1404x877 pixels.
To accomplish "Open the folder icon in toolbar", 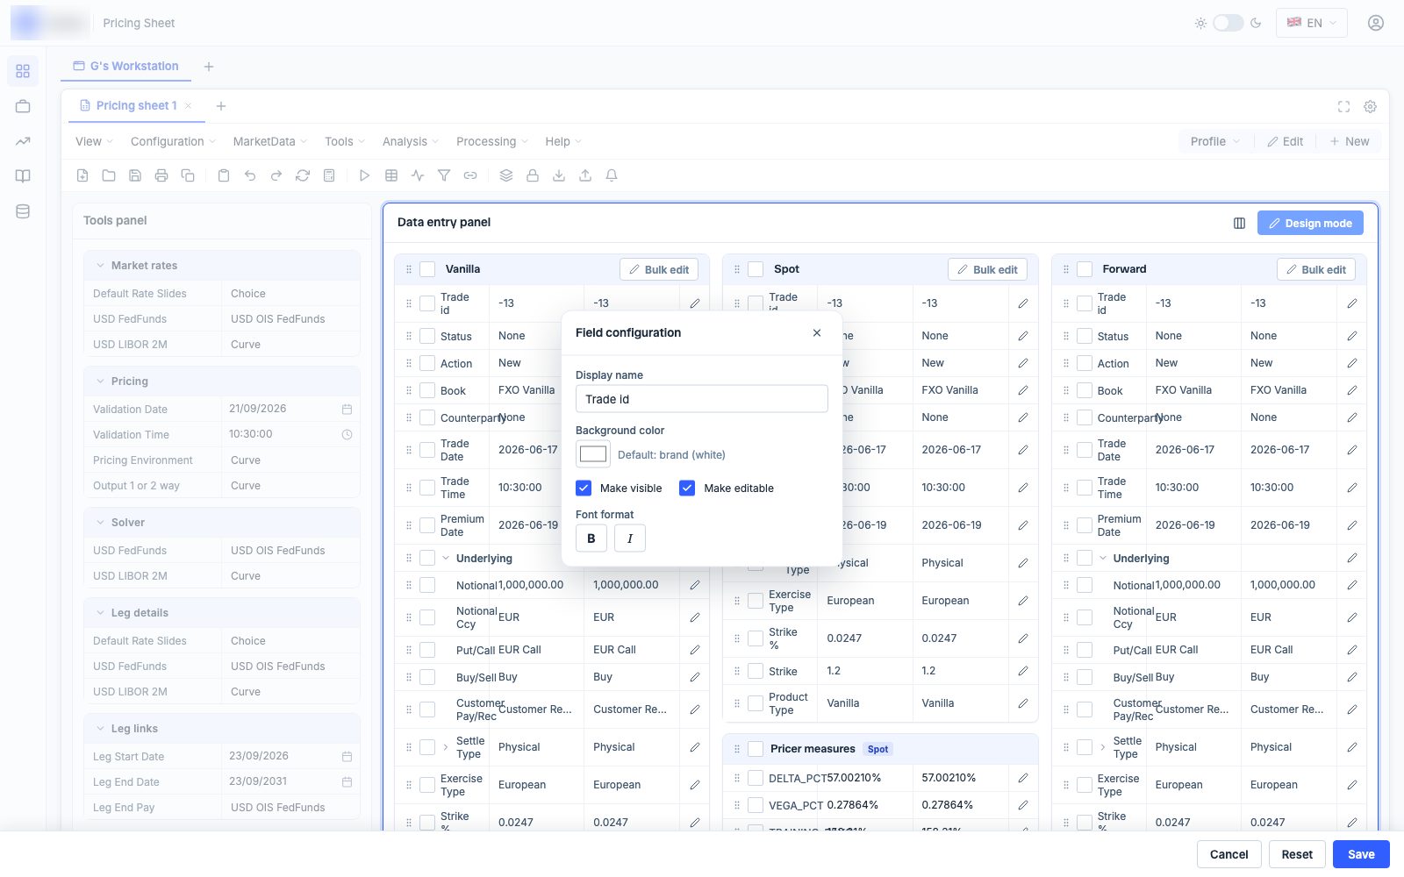I will point(109,175).
